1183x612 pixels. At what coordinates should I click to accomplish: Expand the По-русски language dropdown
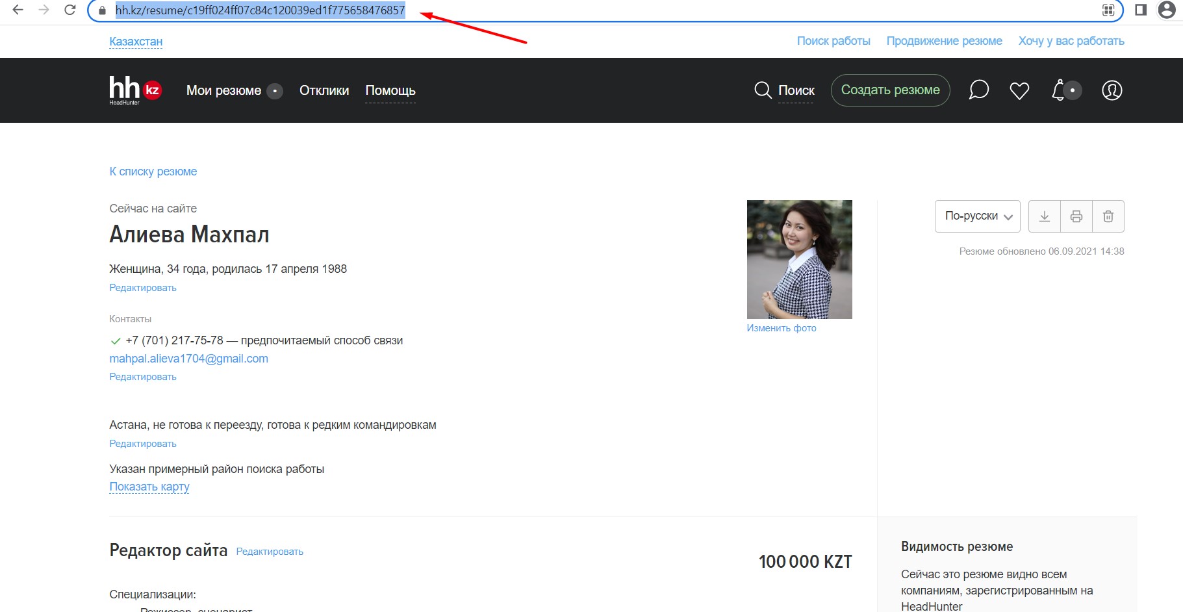click(x=977, y=216)
